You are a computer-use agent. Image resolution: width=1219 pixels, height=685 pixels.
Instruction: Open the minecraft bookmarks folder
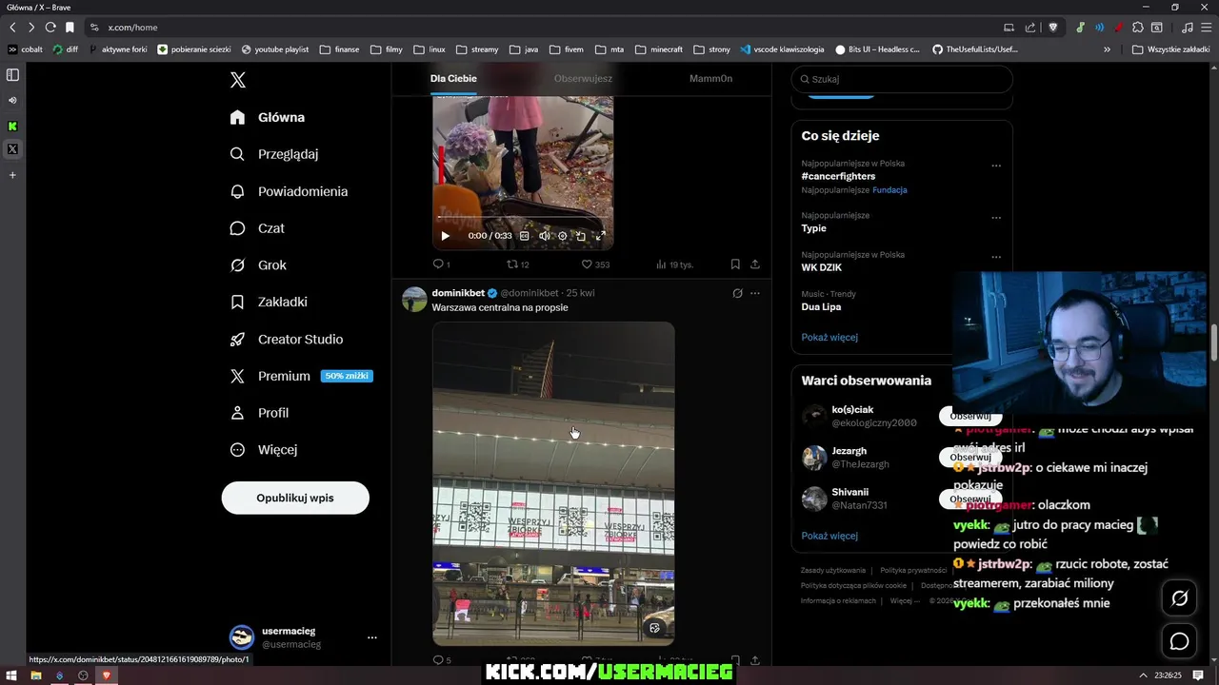tap(659, 49)
